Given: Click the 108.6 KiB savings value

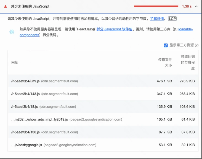Looking at the screenshot, I should click(x=187, y=107).
